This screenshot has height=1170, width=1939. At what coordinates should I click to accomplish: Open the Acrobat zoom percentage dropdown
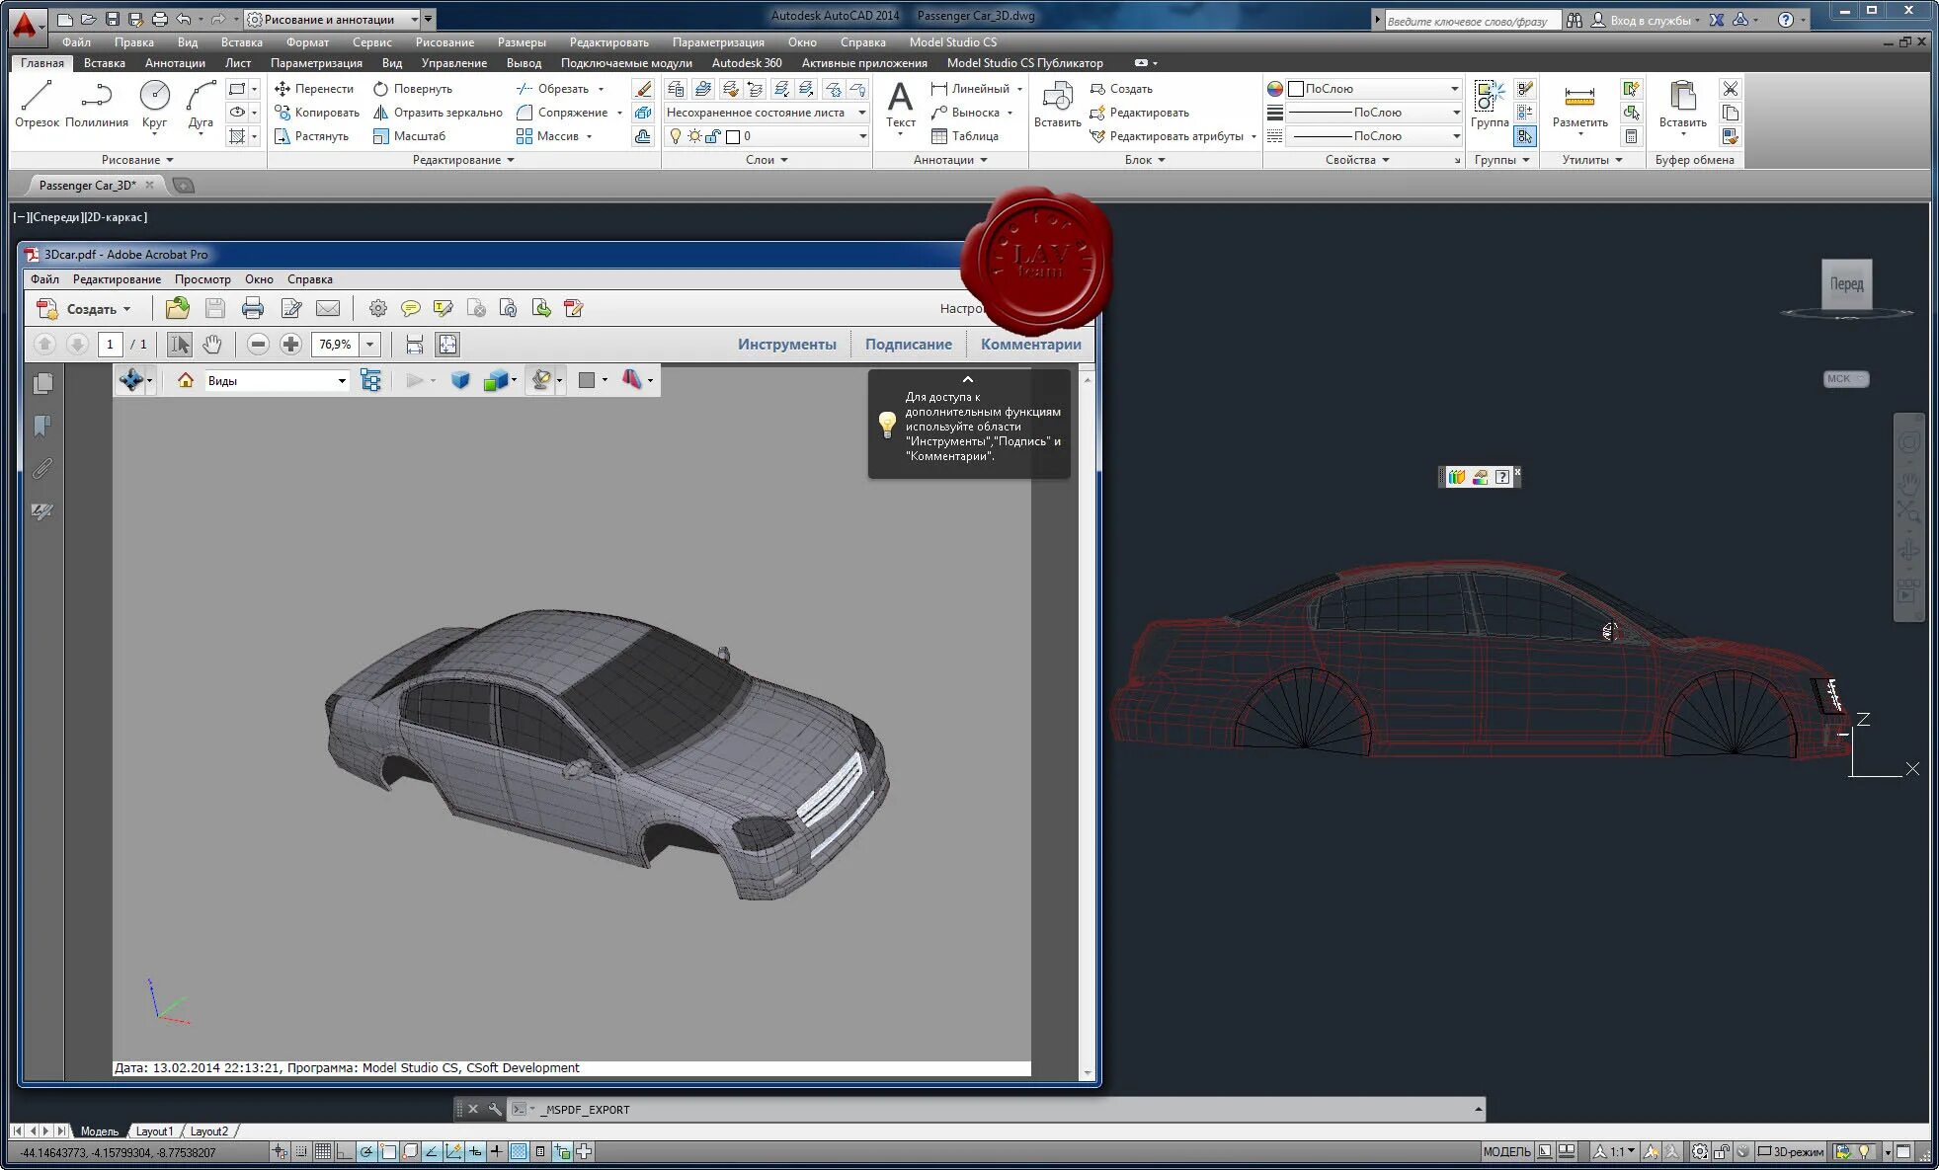pyautogui.click(x=370, y=345)
